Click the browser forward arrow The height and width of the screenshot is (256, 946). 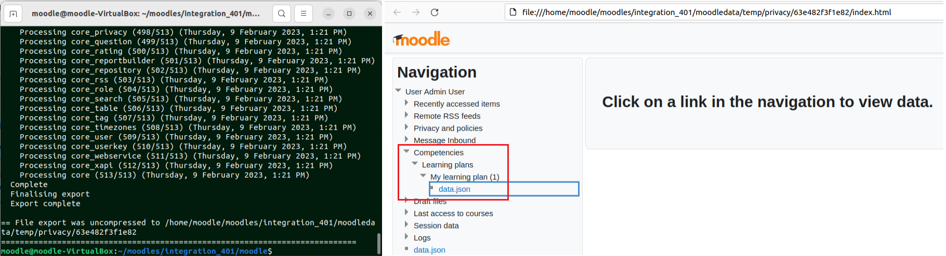pos(416,12)
